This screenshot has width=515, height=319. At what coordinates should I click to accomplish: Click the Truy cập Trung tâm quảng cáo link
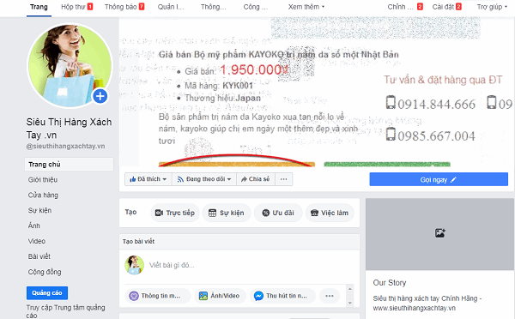point(66,311)
